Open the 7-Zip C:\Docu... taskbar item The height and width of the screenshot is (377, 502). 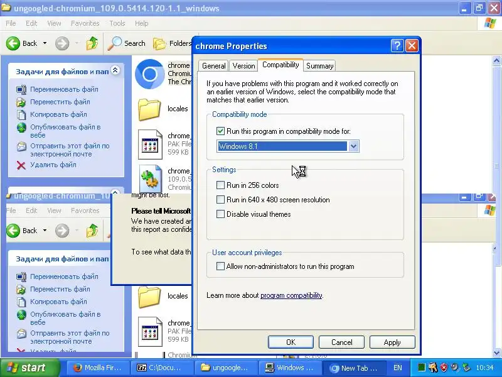click(162, 368)
